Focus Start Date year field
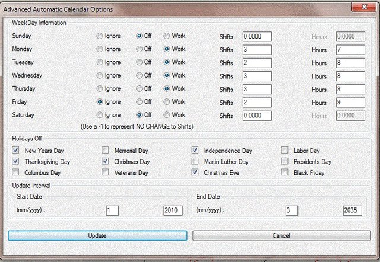The image size is (380, 262). (x=173, y=210)
